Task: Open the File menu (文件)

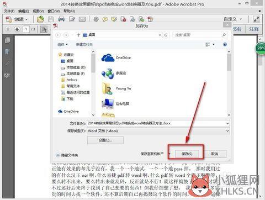Action: (x=9, y=11)
